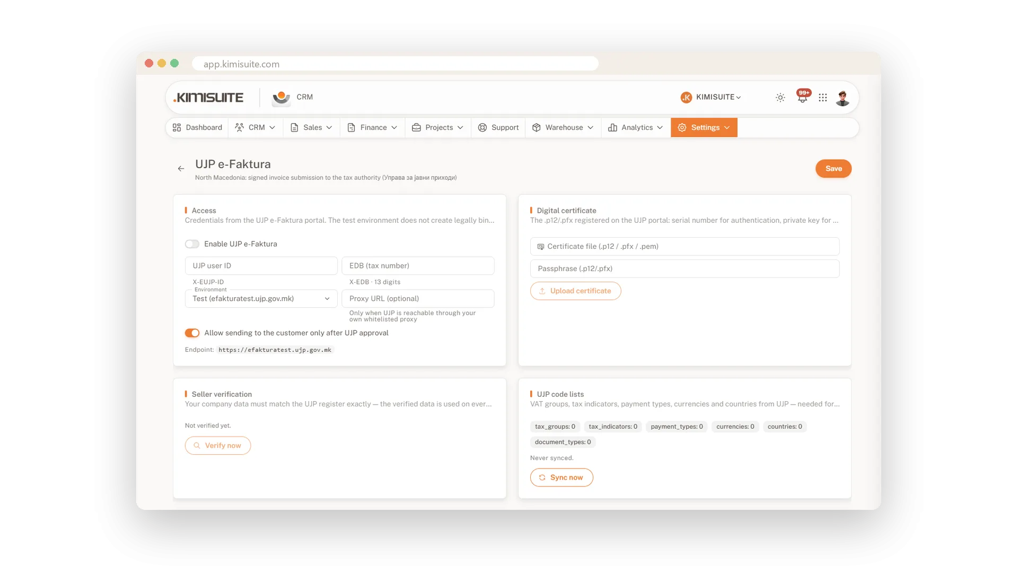Click the Dashboard grid icon
This screenshot has height=573, width=1018.
(177, 128)
